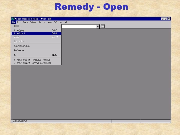Choose Exit in the File menu

click(x=36, y=55)
